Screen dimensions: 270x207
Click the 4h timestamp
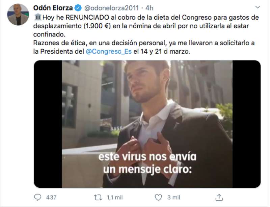click(149, 8)
